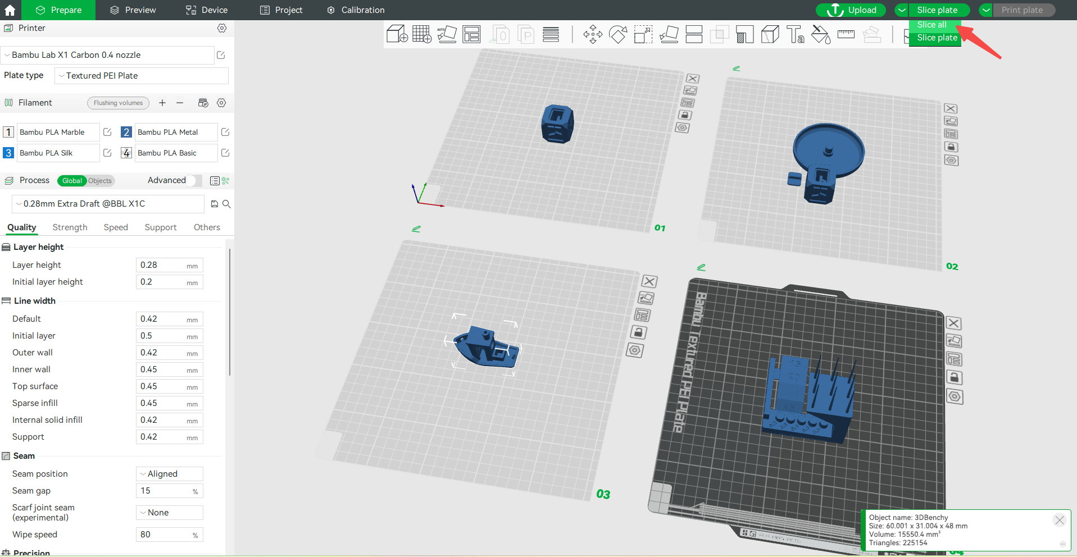1077x557 pixels.
Task: Click the Add object cube icon
Action: [x=397, y=34]
